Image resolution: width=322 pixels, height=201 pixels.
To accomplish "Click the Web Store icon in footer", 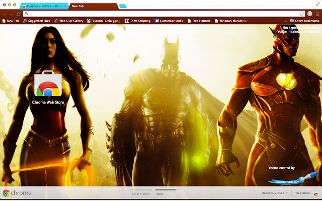I will point(315,193).
